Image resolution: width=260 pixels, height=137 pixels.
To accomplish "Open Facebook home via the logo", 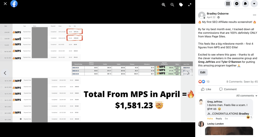I will click(x=14, y=4).
